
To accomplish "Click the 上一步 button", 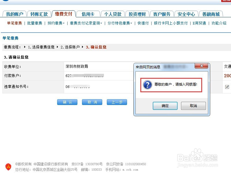I will (117, 102).
